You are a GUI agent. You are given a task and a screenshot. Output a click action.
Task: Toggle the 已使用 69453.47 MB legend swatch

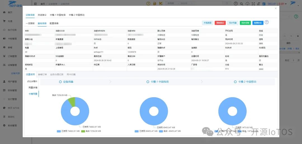[136, 131]
